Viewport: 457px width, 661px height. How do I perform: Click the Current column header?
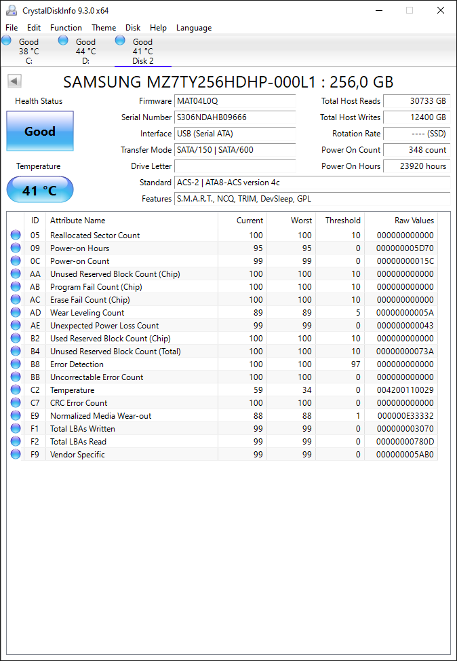[x=242, y=221]
